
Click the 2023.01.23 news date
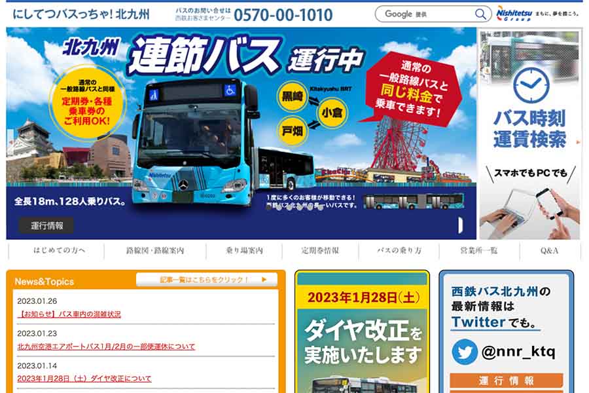click(x=37, y=333)
